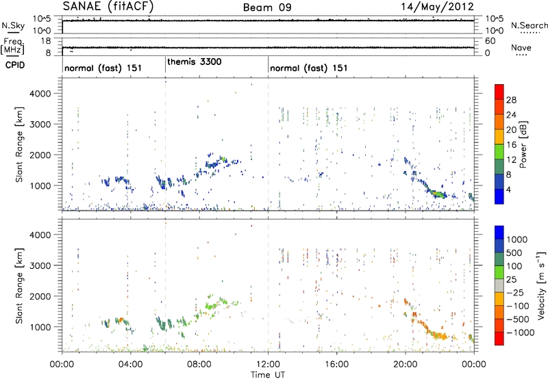Image resolution: width=548 pixels, height=379 pixels.
Task: Click the positive 500 velocity colorbar label
Action: pos(514,252)
